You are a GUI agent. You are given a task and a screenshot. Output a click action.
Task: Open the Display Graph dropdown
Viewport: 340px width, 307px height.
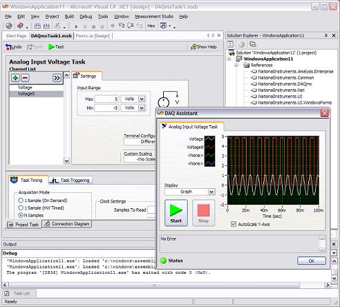211,192
